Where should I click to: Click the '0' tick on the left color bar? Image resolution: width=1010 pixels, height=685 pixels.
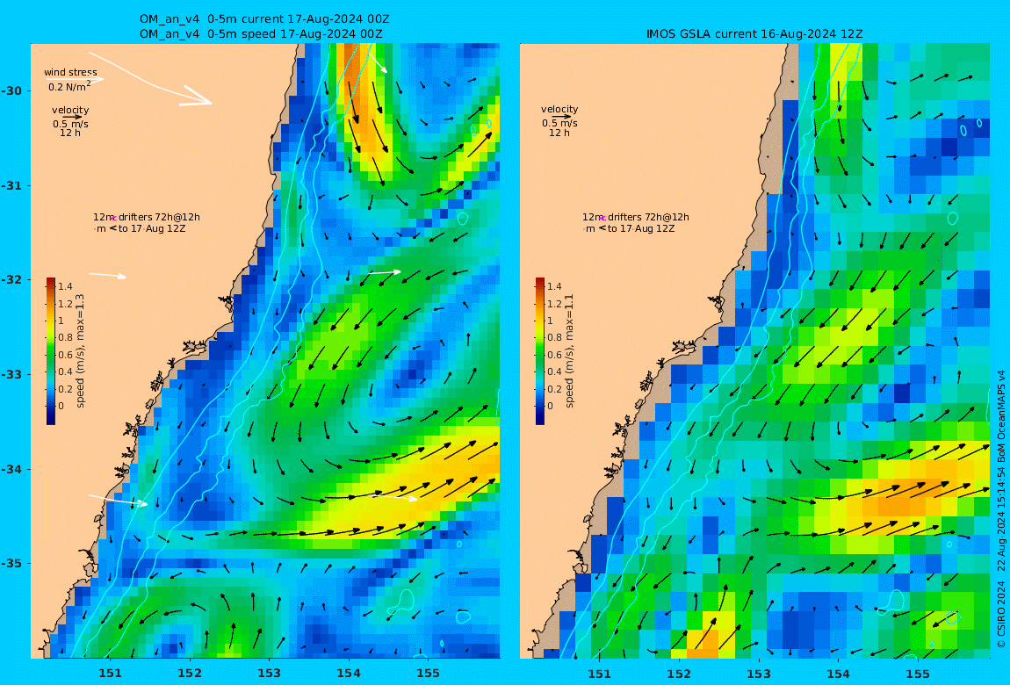[61, 406]
